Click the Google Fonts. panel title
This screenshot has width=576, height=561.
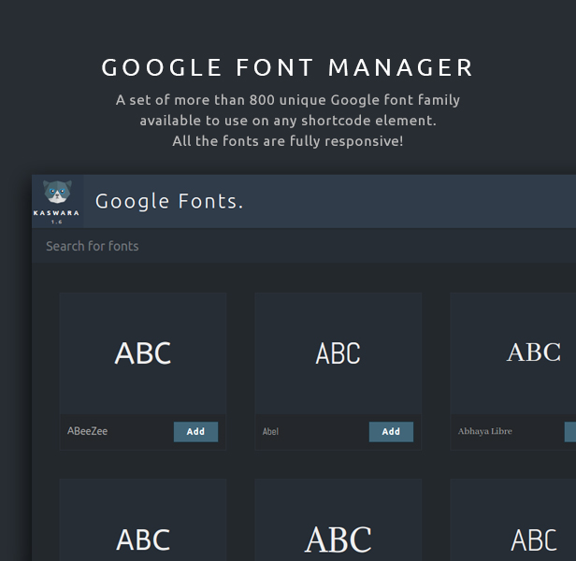click(169, 201)
